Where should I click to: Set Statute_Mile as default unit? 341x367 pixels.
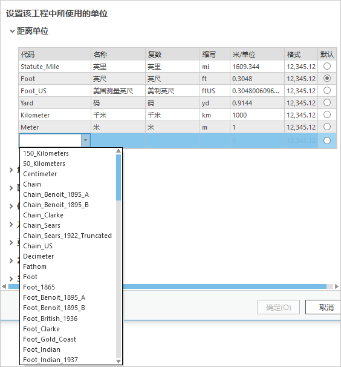(327, 66)
